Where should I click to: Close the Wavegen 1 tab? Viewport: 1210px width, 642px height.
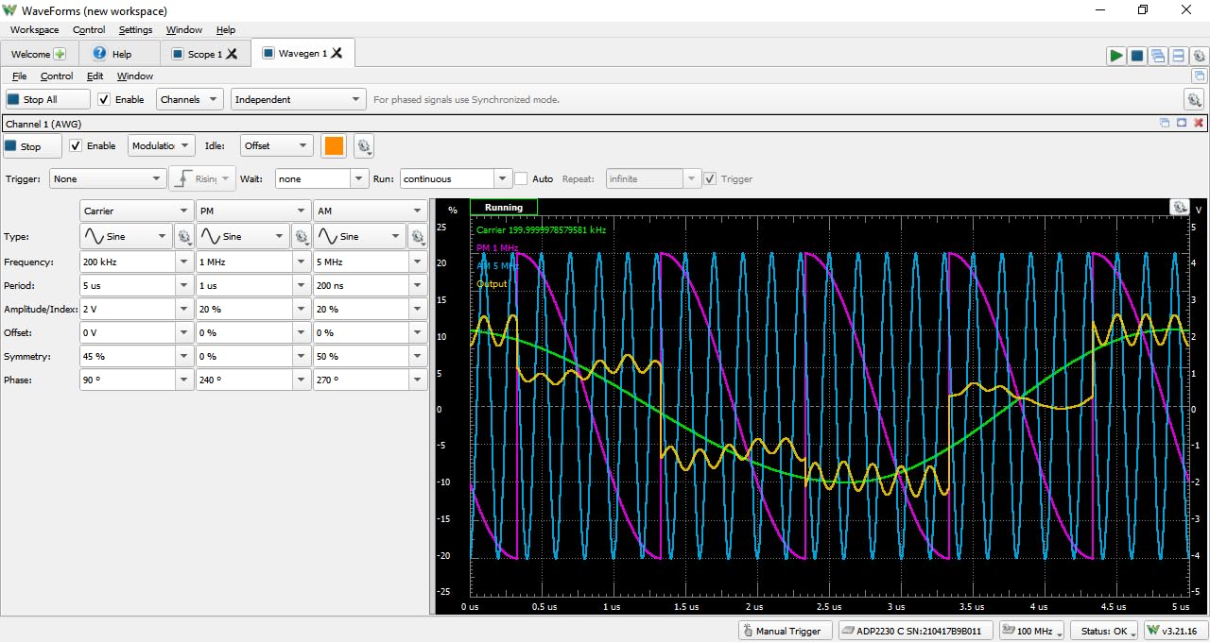pyautogui.click(x=337, y=53)
